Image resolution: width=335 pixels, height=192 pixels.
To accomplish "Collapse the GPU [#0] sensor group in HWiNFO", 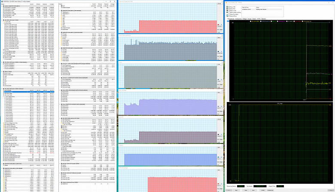I will (60, 118).
